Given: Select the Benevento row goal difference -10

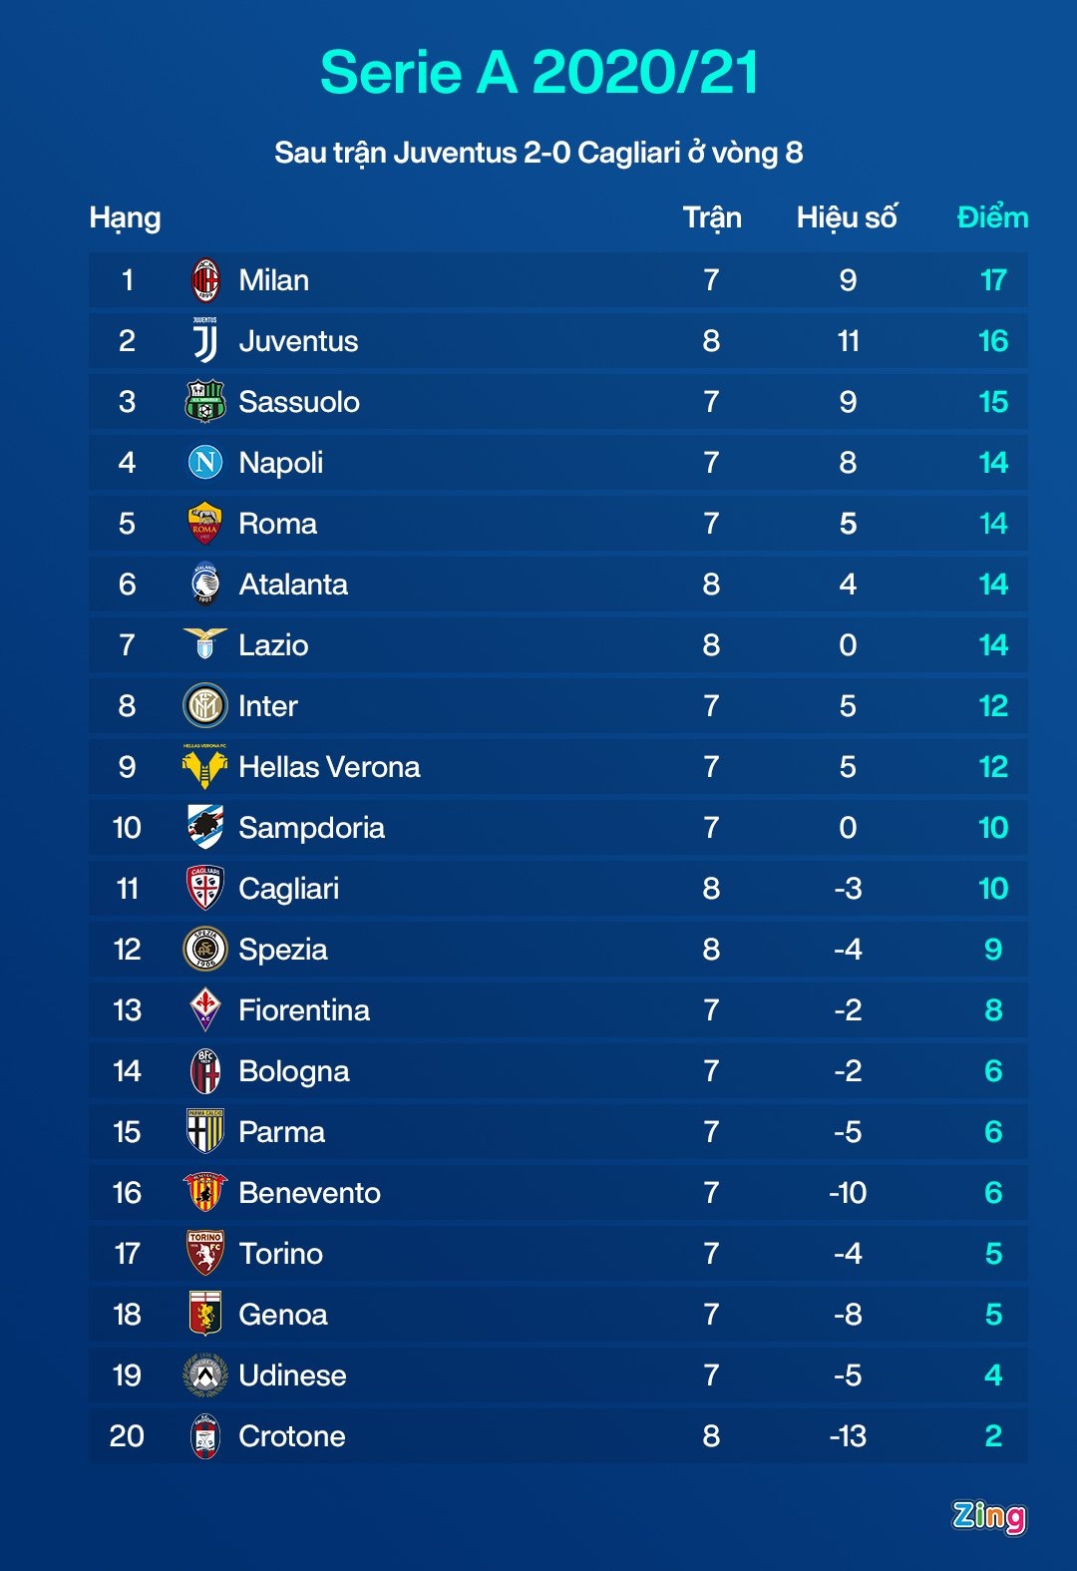Looking at the screenshot, I should click(848, 1193).
